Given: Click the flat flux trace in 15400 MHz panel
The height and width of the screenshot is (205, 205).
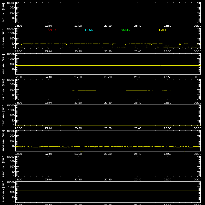Looking at the screenshot, I should tap(108, 190).
